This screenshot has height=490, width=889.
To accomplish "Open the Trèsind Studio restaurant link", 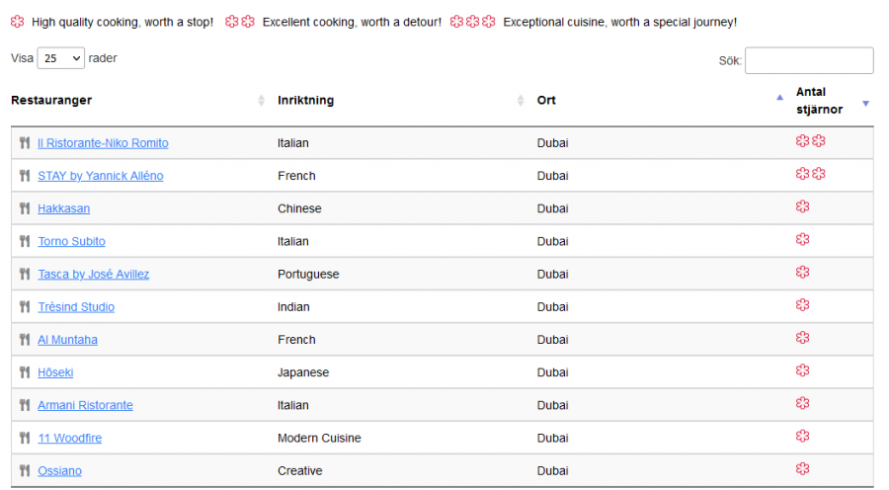I will [76, 307].
